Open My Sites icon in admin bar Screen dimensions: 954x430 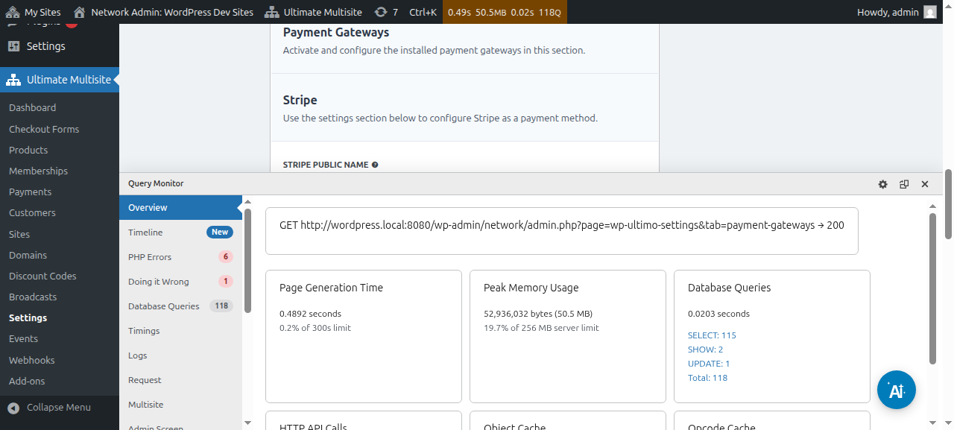(x=13, y=12)
